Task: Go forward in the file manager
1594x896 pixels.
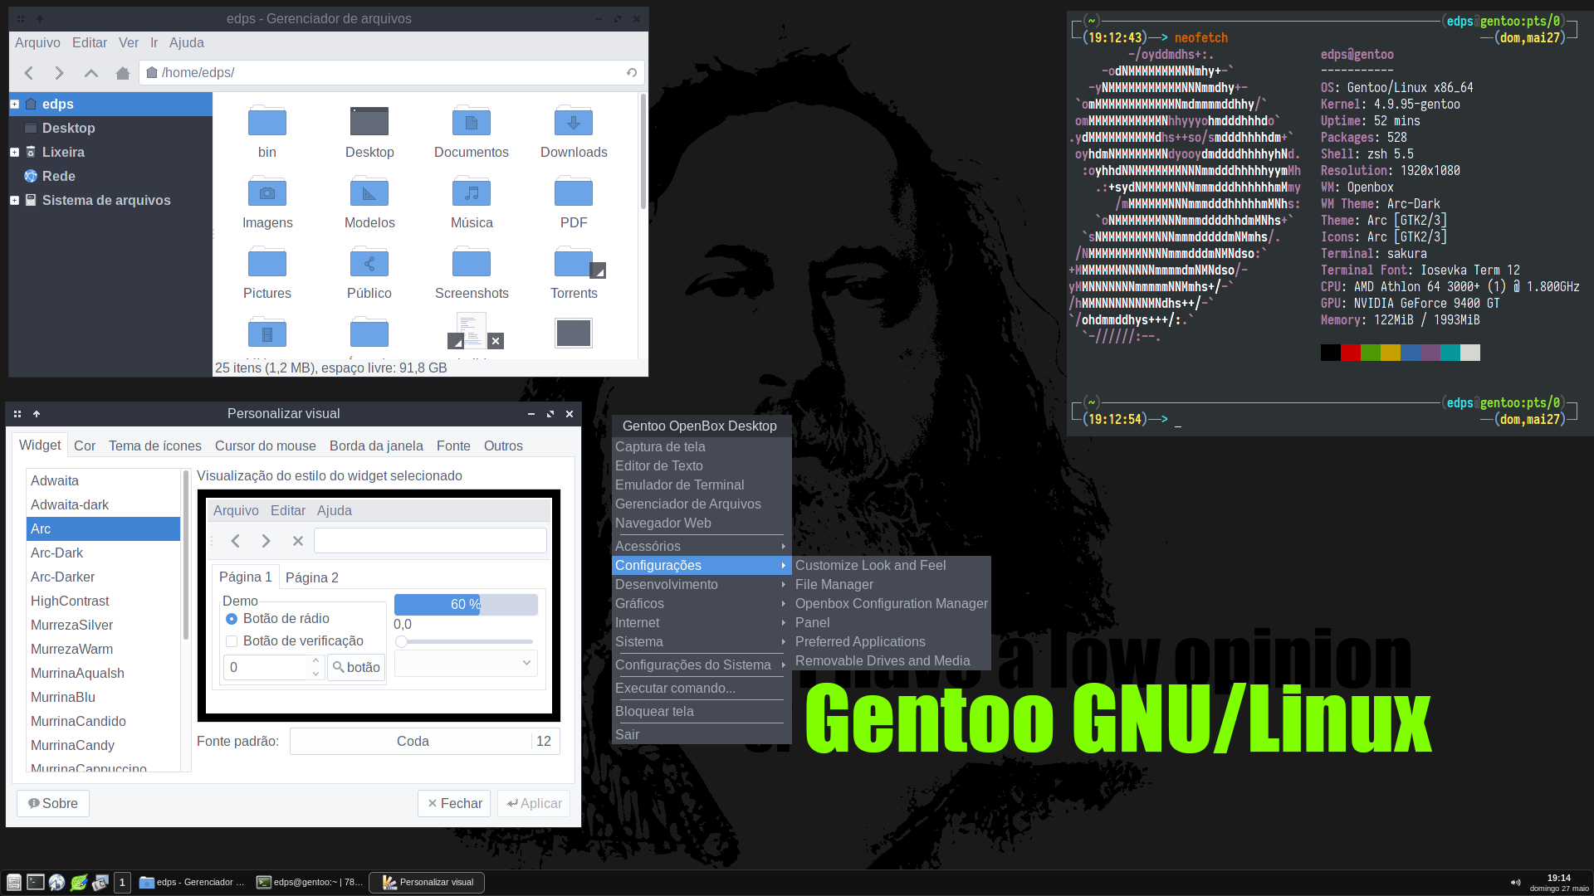Action: point(59,73)
